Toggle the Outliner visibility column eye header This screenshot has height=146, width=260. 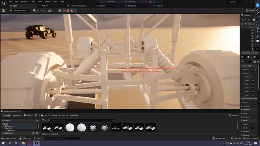coord(242,24)
